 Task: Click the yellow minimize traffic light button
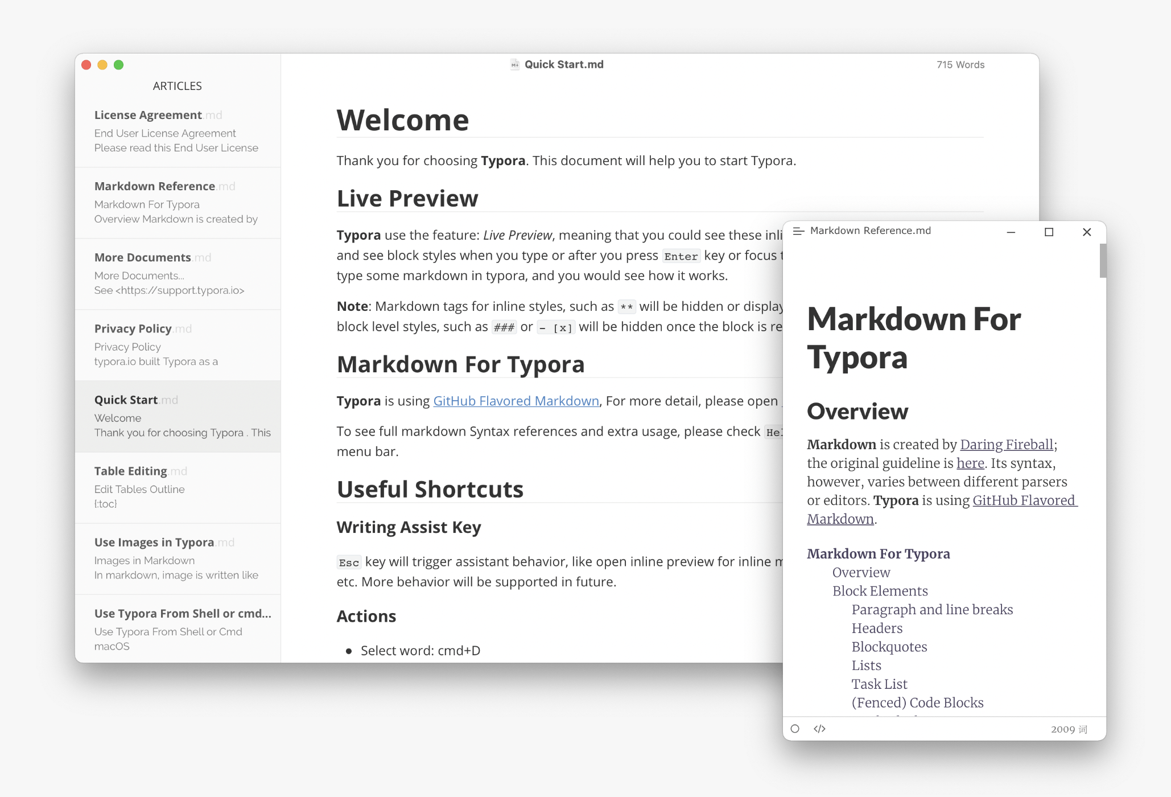pos(102,65)
